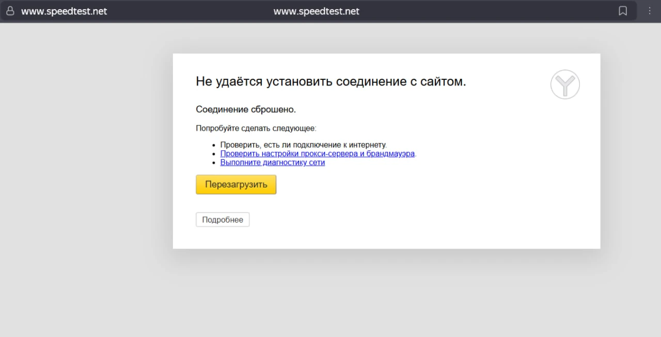
Task: Click the lock icon in the address bar
Action: [x=10, y=11]
